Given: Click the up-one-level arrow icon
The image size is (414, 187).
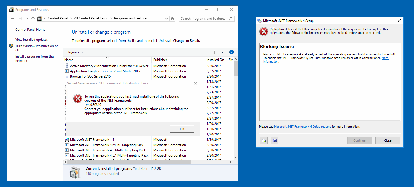Looking at the screenshot, I should (33, 19).
